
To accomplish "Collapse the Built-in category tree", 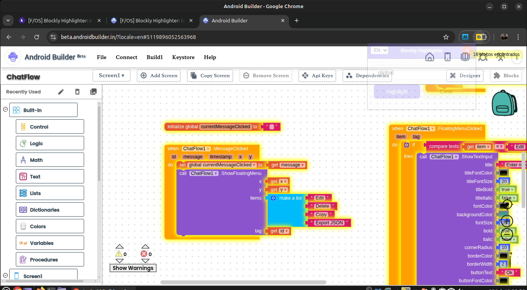I will (5, 110).
